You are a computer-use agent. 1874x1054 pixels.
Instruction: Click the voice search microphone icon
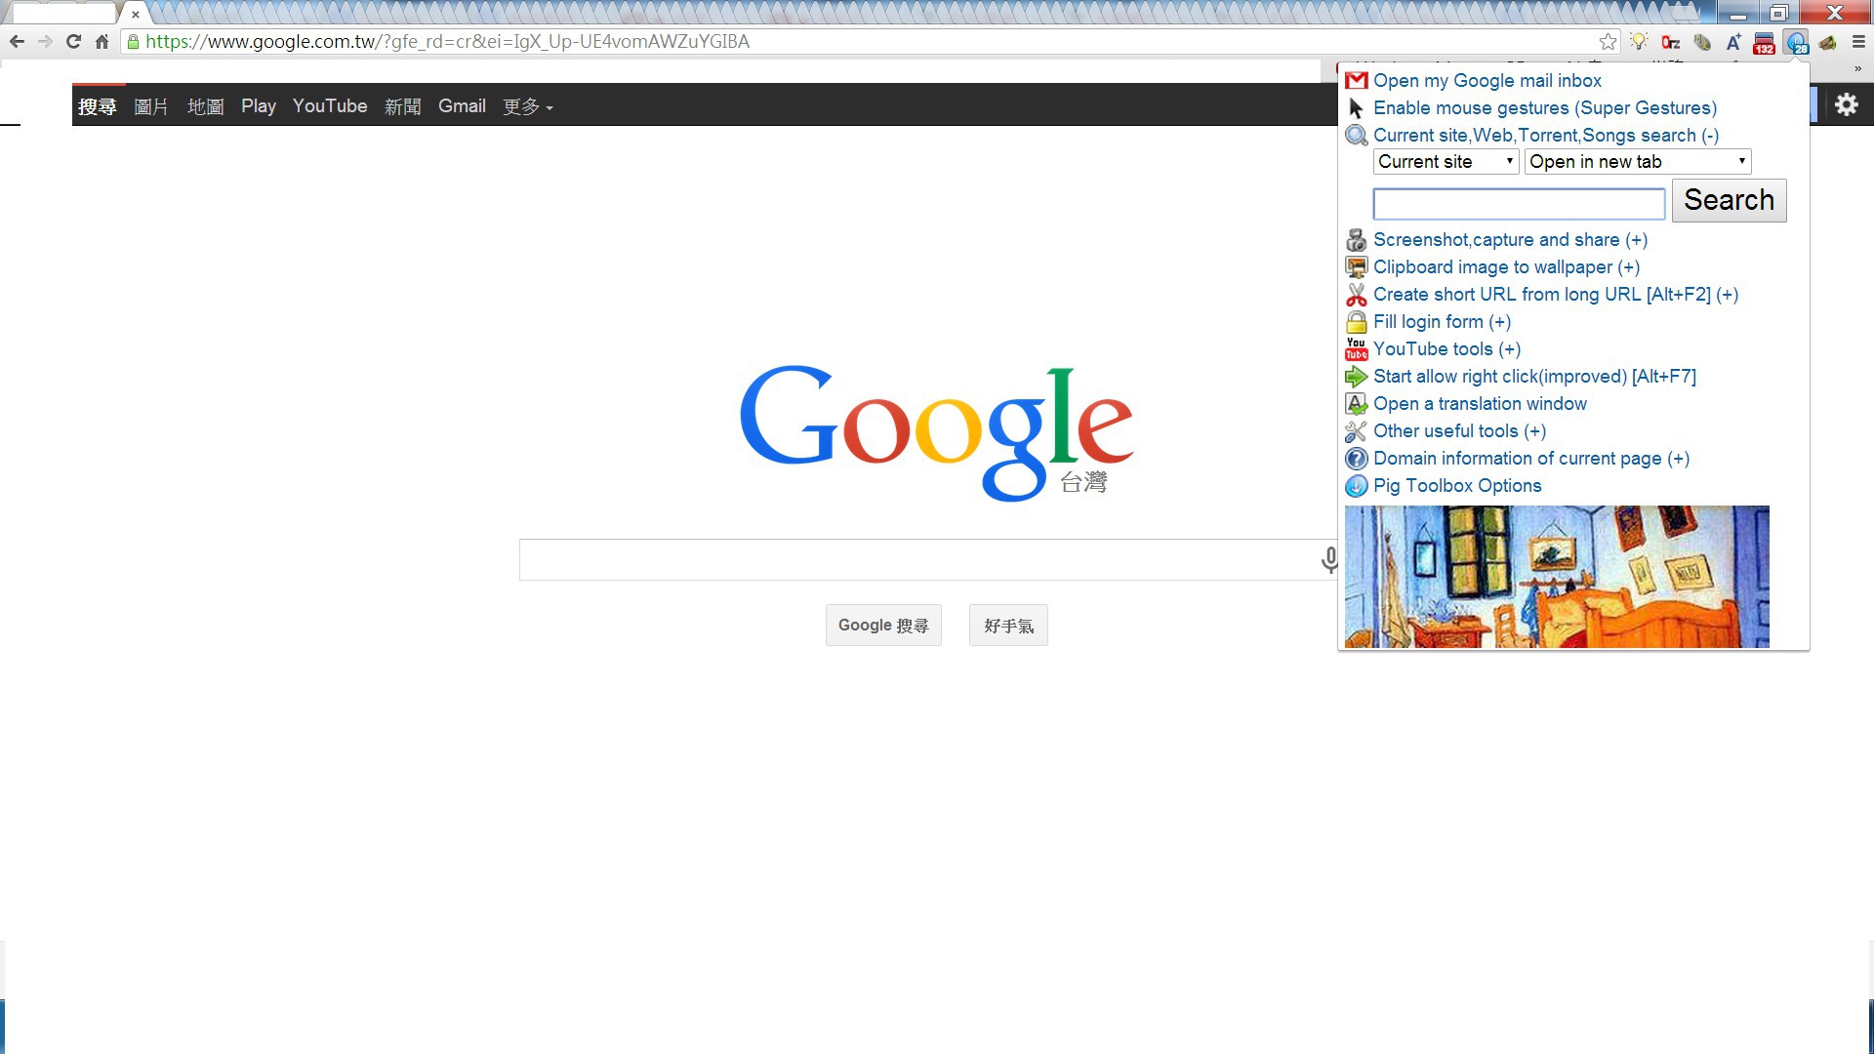tap(1328, 559)
